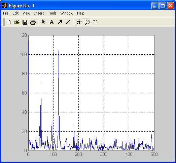The width and height of the screenshot is (176, 163).
Task: Choose the Insert Text 'A' tool
Action: point(51,22)
